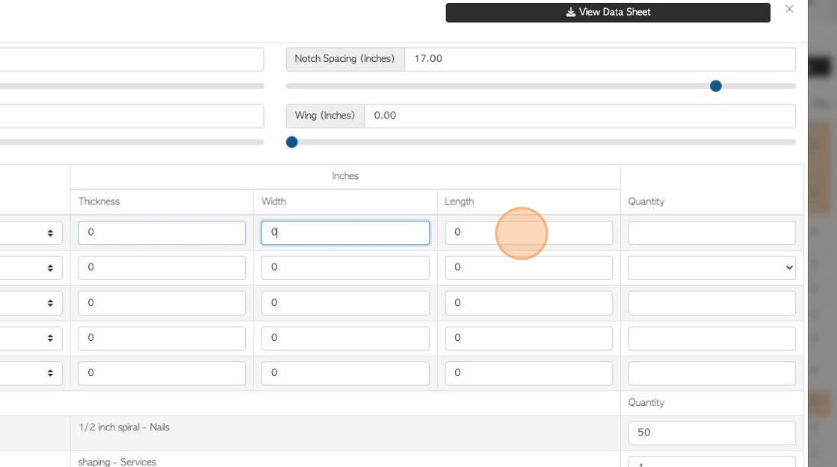Click the first row Length field

[528, 233]
